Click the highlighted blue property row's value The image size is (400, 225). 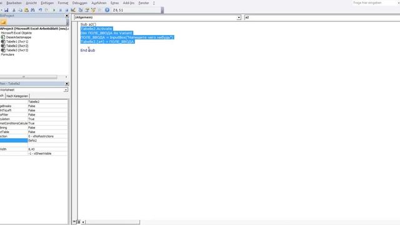47,141
